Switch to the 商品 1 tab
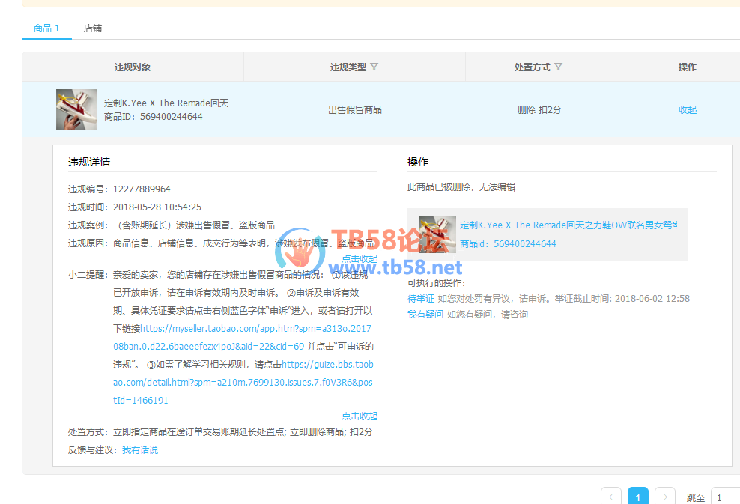Screen dimensions: 740x504 46,28
